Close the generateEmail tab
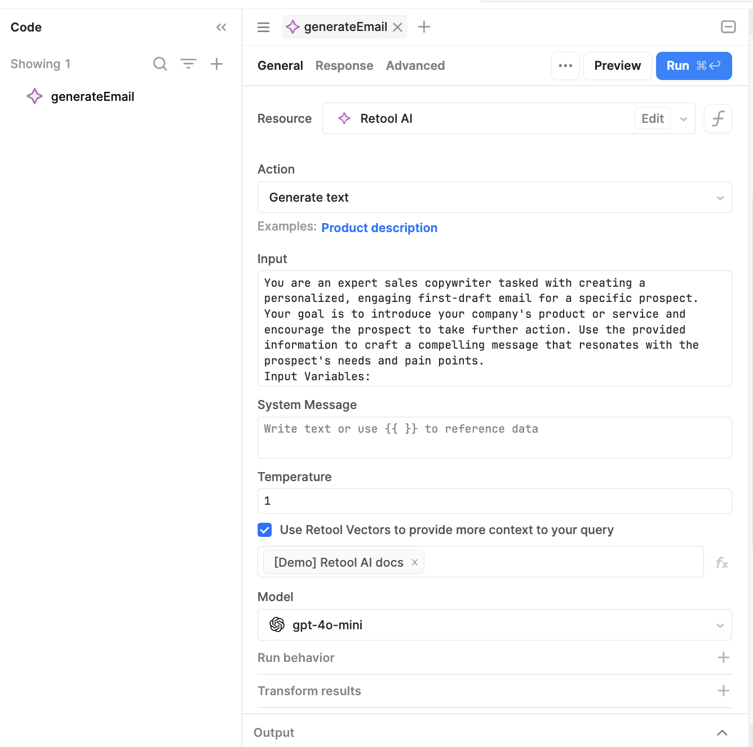 pyautogui.click(x=397, y=27)
